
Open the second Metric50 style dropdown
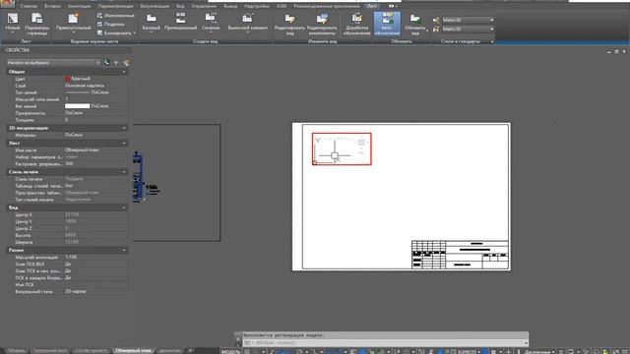(468, 29)
